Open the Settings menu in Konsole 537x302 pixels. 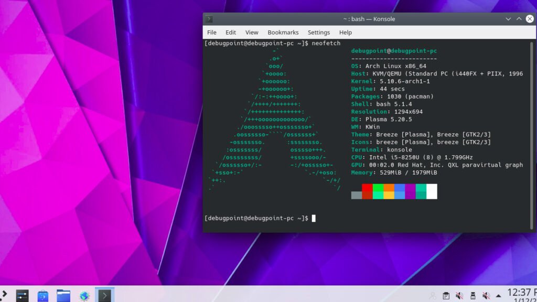pos(319,33)
